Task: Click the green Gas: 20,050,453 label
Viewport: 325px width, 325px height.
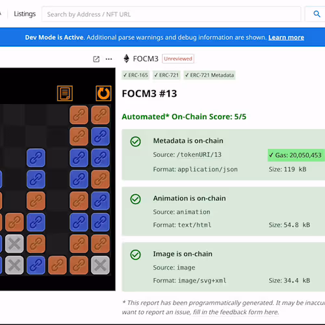Action: pyautogui.click(x=296, y=155)
